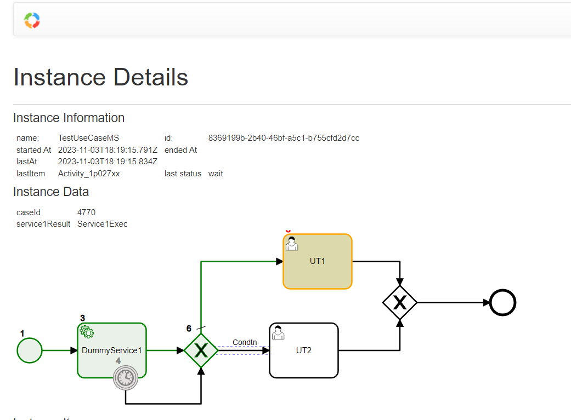Click the end event circle
Image resolution: width=571 pixels, height=420 pixels.
pos(502,302)
